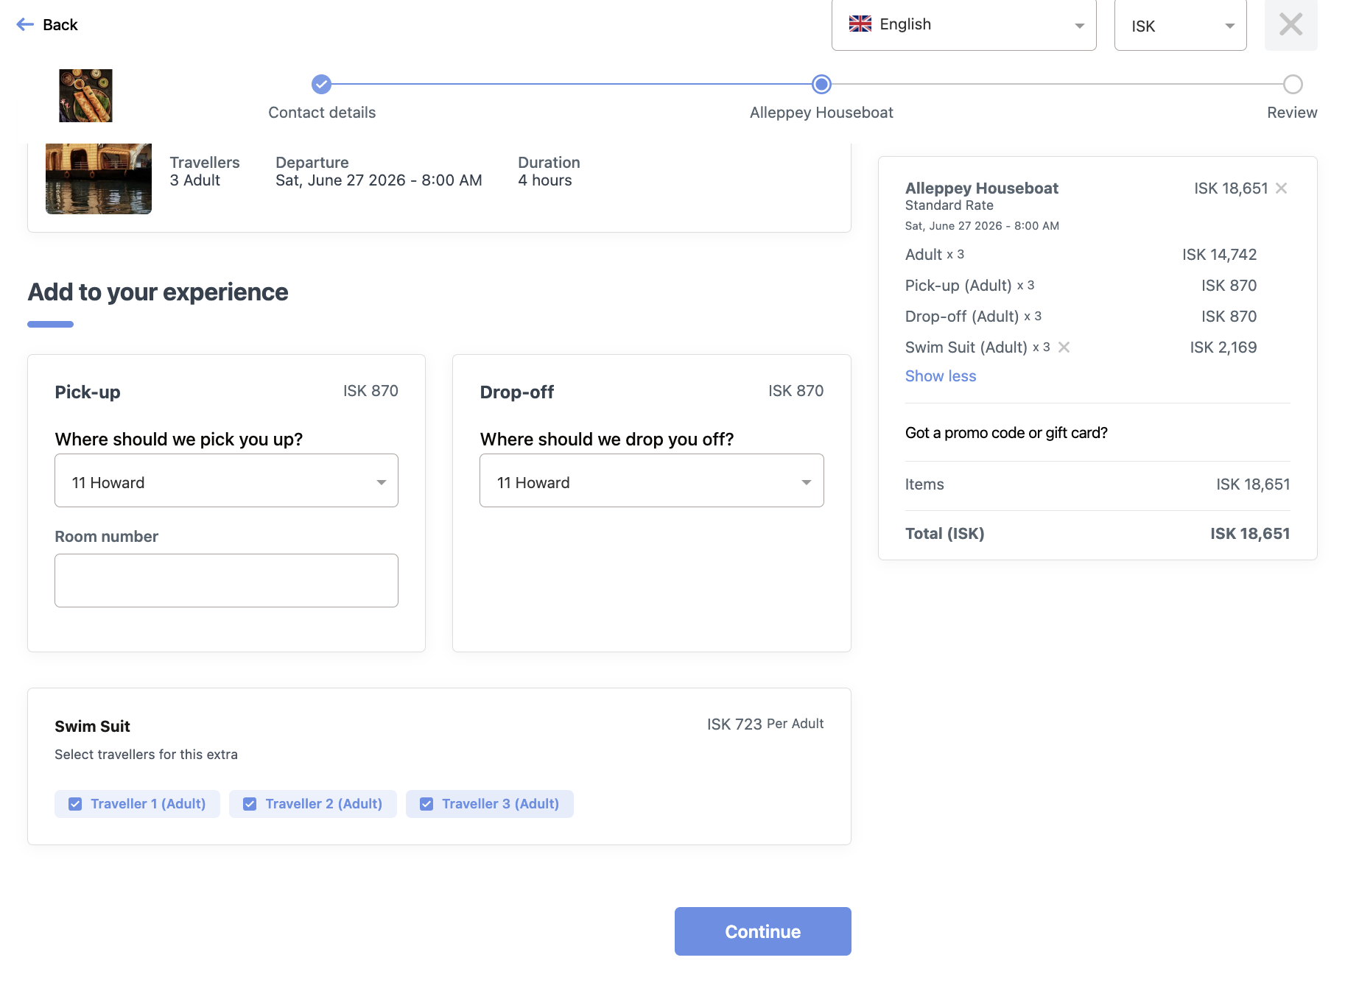
Task: Click the Total ISK 18,651 amount
Action: [1250, 534]
